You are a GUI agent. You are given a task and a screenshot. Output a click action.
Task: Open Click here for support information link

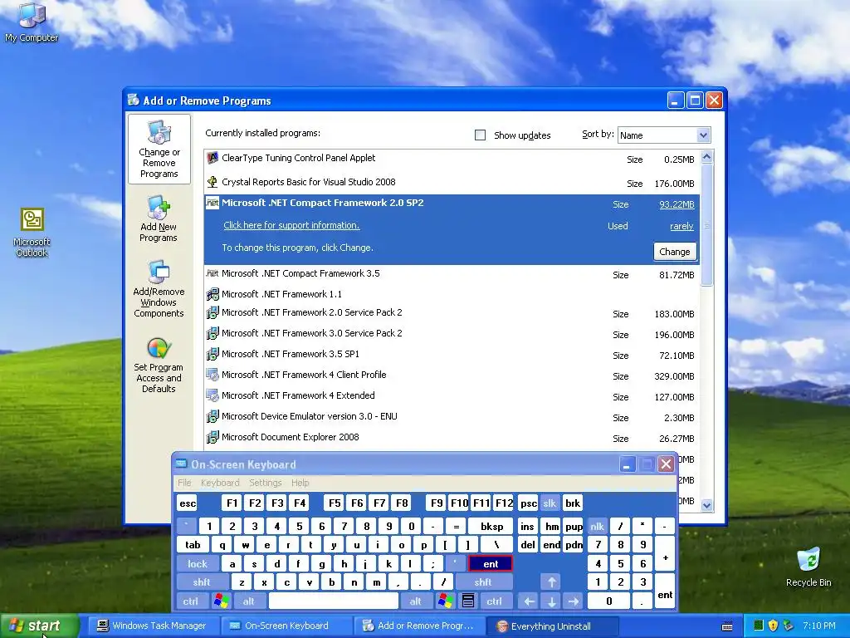(291, 225)
